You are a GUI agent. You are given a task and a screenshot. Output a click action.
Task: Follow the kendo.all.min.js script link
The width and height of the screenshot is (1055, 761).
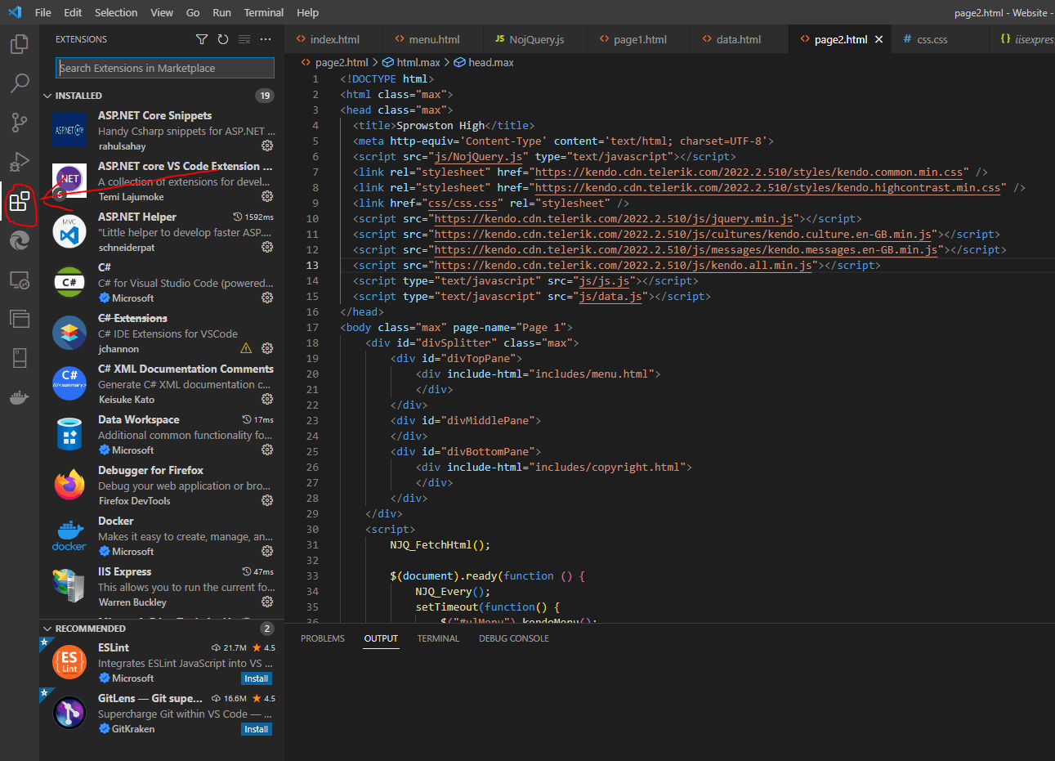tap(624, 265)
